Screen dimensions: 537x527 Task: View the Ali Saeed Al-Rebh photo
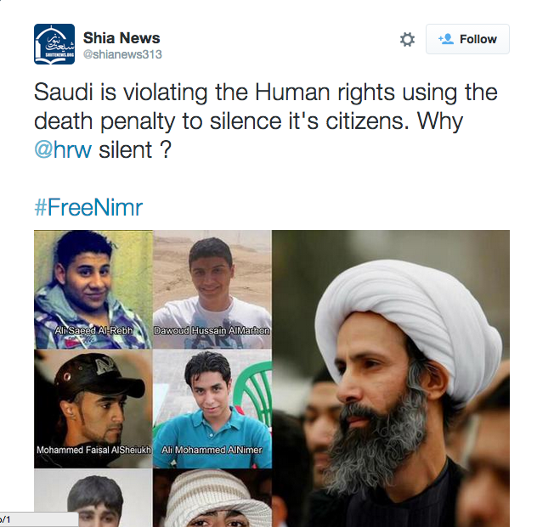click(x=93, y=289)
